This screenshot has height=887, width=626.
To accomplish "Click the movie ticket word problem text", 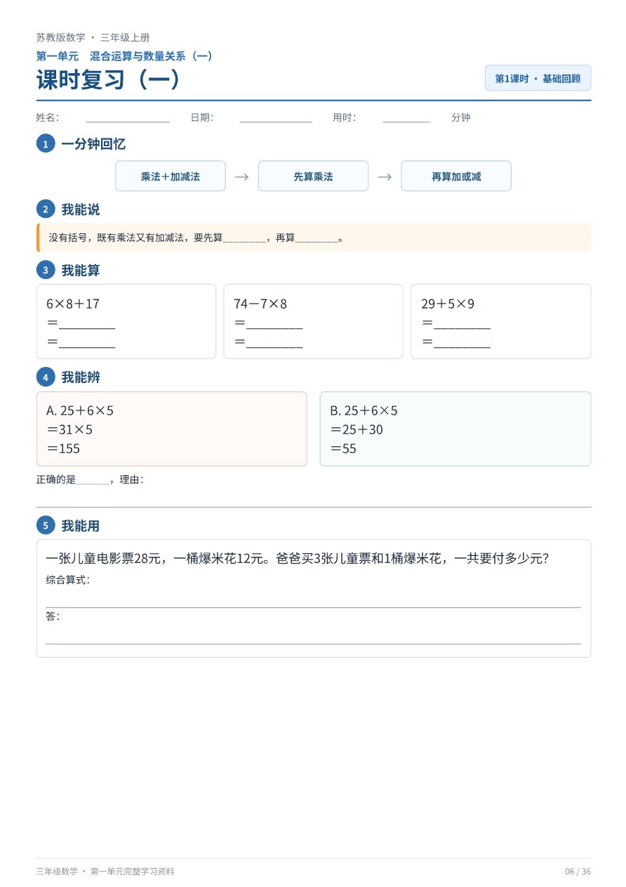I will coord(297,559).
